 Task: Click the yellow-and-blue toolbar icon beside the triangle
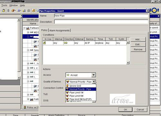[24, 11]
